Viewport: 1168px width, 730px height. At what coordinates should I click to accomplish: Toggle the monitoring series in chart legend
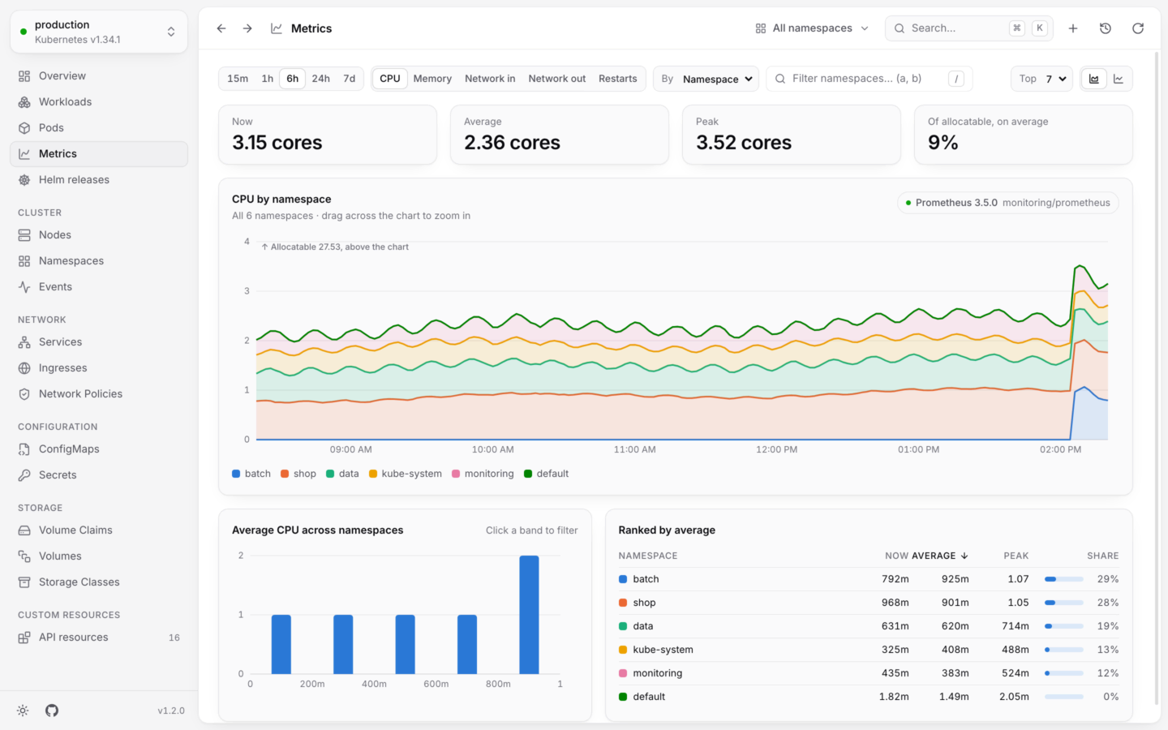pyautogui.click(x=483, y=474)
